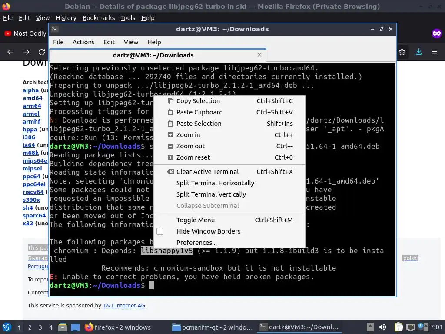Open the alpha architecture link
This screenshot has width=445, height=334.
click(30, 90)
